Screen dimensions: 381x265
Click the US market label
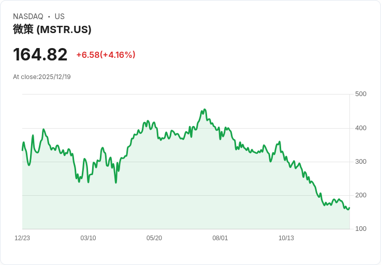click(60, 17)
